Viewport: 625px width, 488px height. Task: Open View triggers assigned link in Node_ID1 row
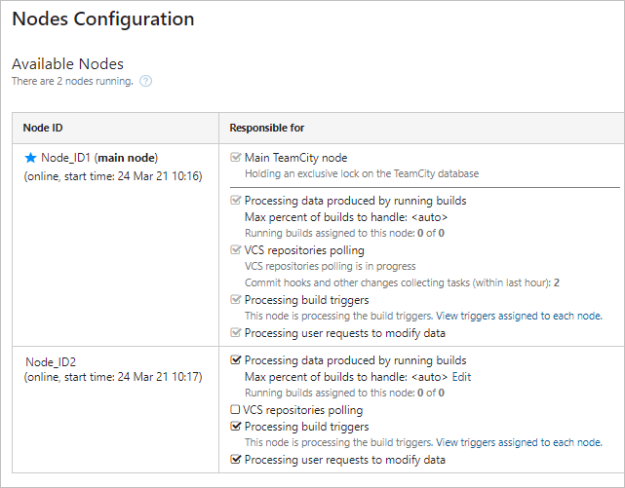(x=520, y=316)
